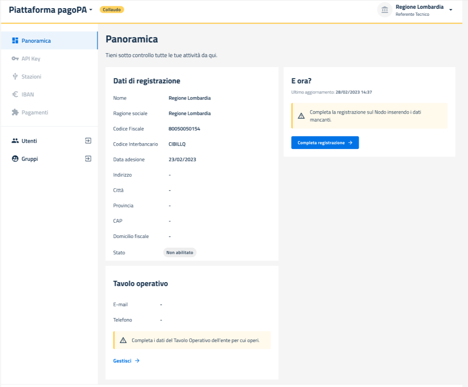Click the Panoramica dashboard grid icon
Viewport: 468px width, 387px height.
[x=15, y=41]
